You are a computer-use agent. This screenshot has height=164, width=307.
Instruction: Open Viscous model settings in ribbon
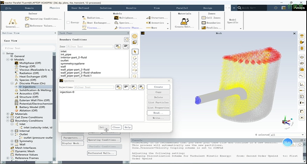pyautogui.click(x=92, y=28)
